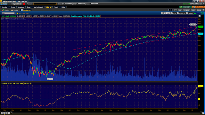
Task: Click the yellow oscillator value axis marker
Action: point(201,86)
